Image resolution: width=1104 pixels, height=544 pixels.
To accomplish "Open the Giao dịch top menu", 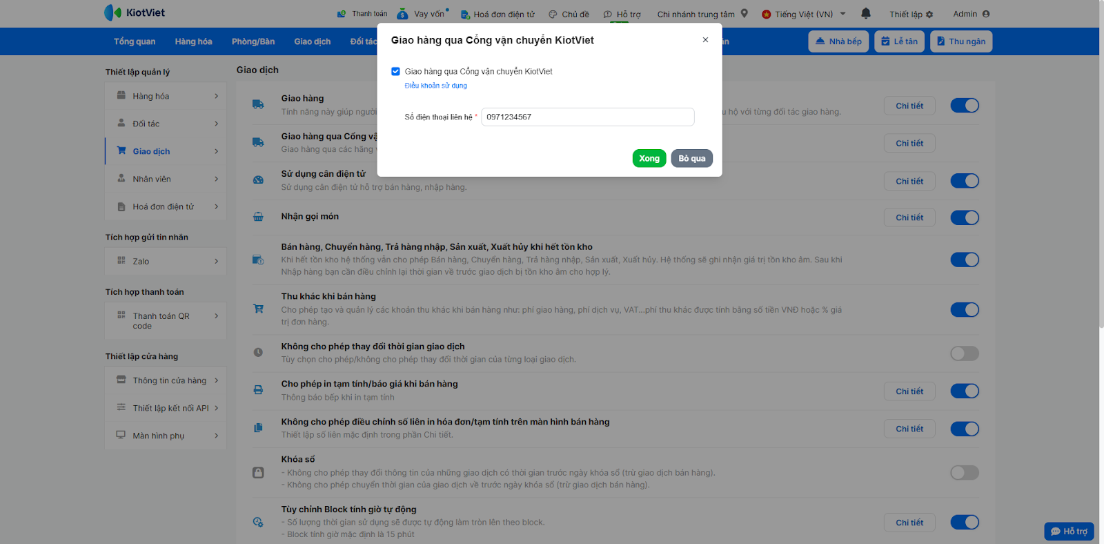I will pos(313,41).
